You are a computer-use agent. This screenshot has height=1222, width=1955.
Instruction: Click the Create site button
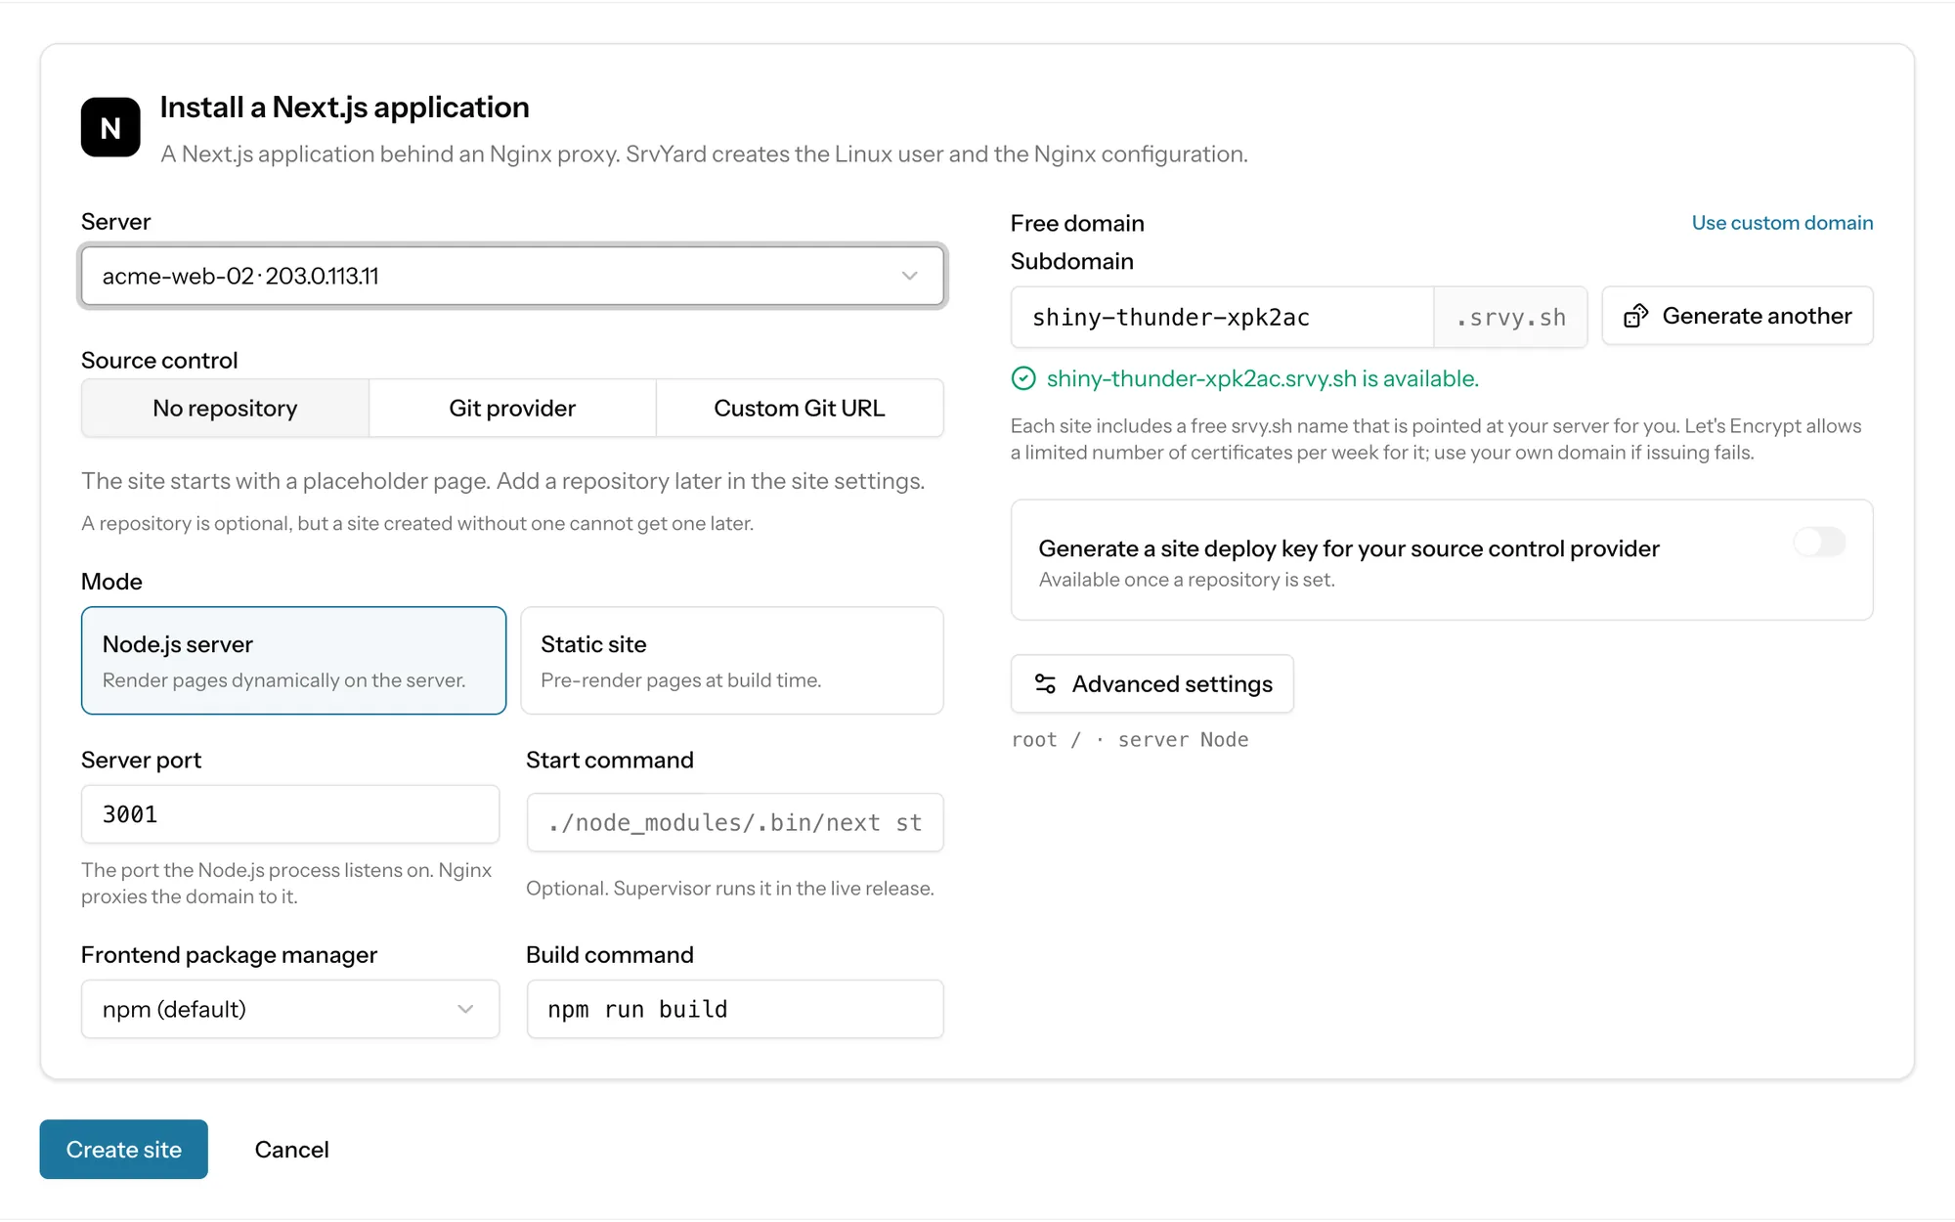point(124,1150)
